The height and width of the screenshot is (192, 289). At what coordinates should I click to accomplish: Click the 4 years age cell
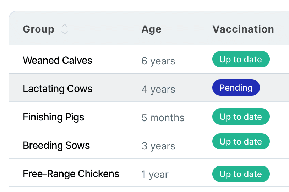(158, 89)
